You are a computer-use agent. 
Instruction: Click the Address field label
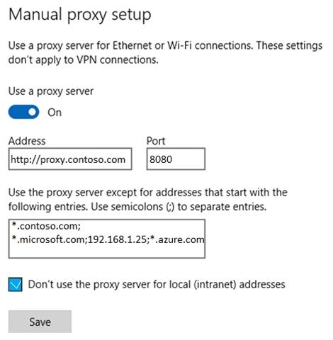27,141
